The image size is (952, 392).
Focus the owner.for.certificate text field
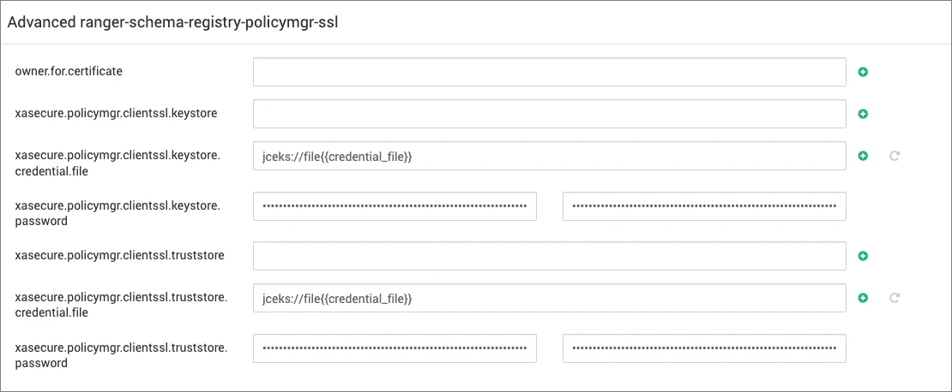pyautogui.click(x=550, y=72)
